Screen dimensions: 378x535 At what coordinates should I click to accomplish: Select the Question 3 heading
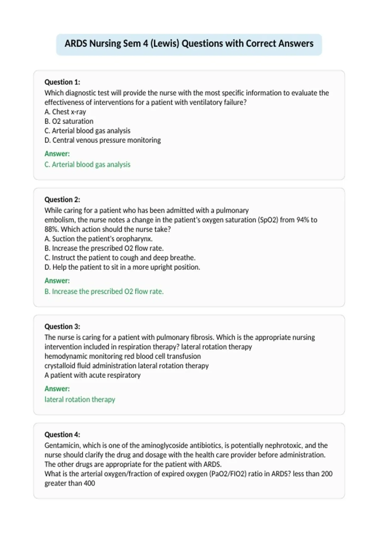point(62,326)
